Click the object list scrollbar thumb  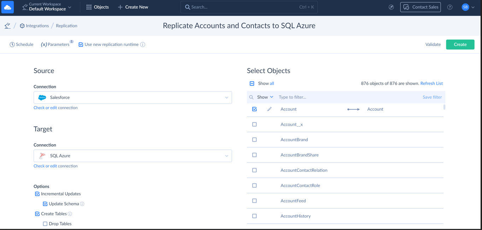tap(444, 107)
